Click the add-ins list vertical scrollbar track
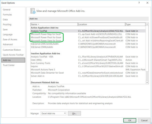This screenshot has height=124, width=152. point(147,76)
